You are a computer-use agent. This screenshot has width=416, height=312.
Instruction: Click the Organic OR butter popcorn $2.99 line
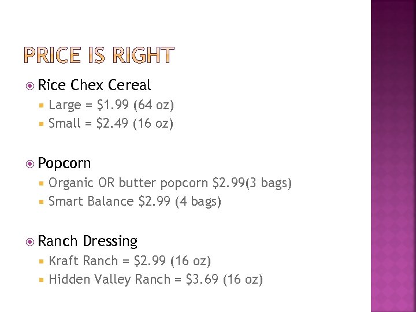(170, 183)
